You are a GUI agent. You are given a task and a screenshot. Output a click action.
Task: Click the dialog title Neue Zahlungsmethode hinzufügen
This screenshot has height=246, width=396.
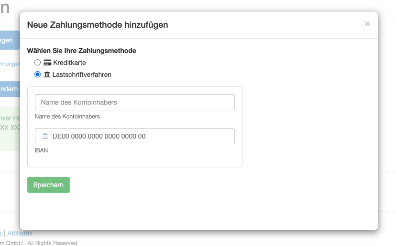[x=98, y=25]
